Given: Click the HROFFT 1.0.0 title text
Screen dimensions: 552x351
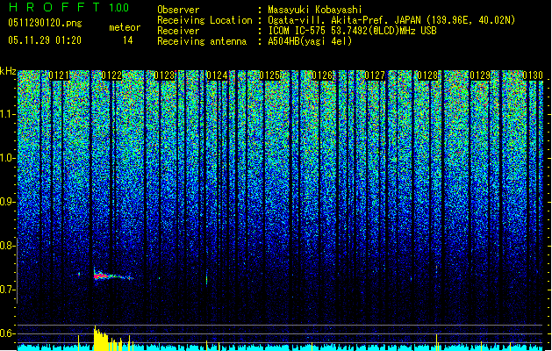Looking at the screenshot, I should click(x=69, y=7).
